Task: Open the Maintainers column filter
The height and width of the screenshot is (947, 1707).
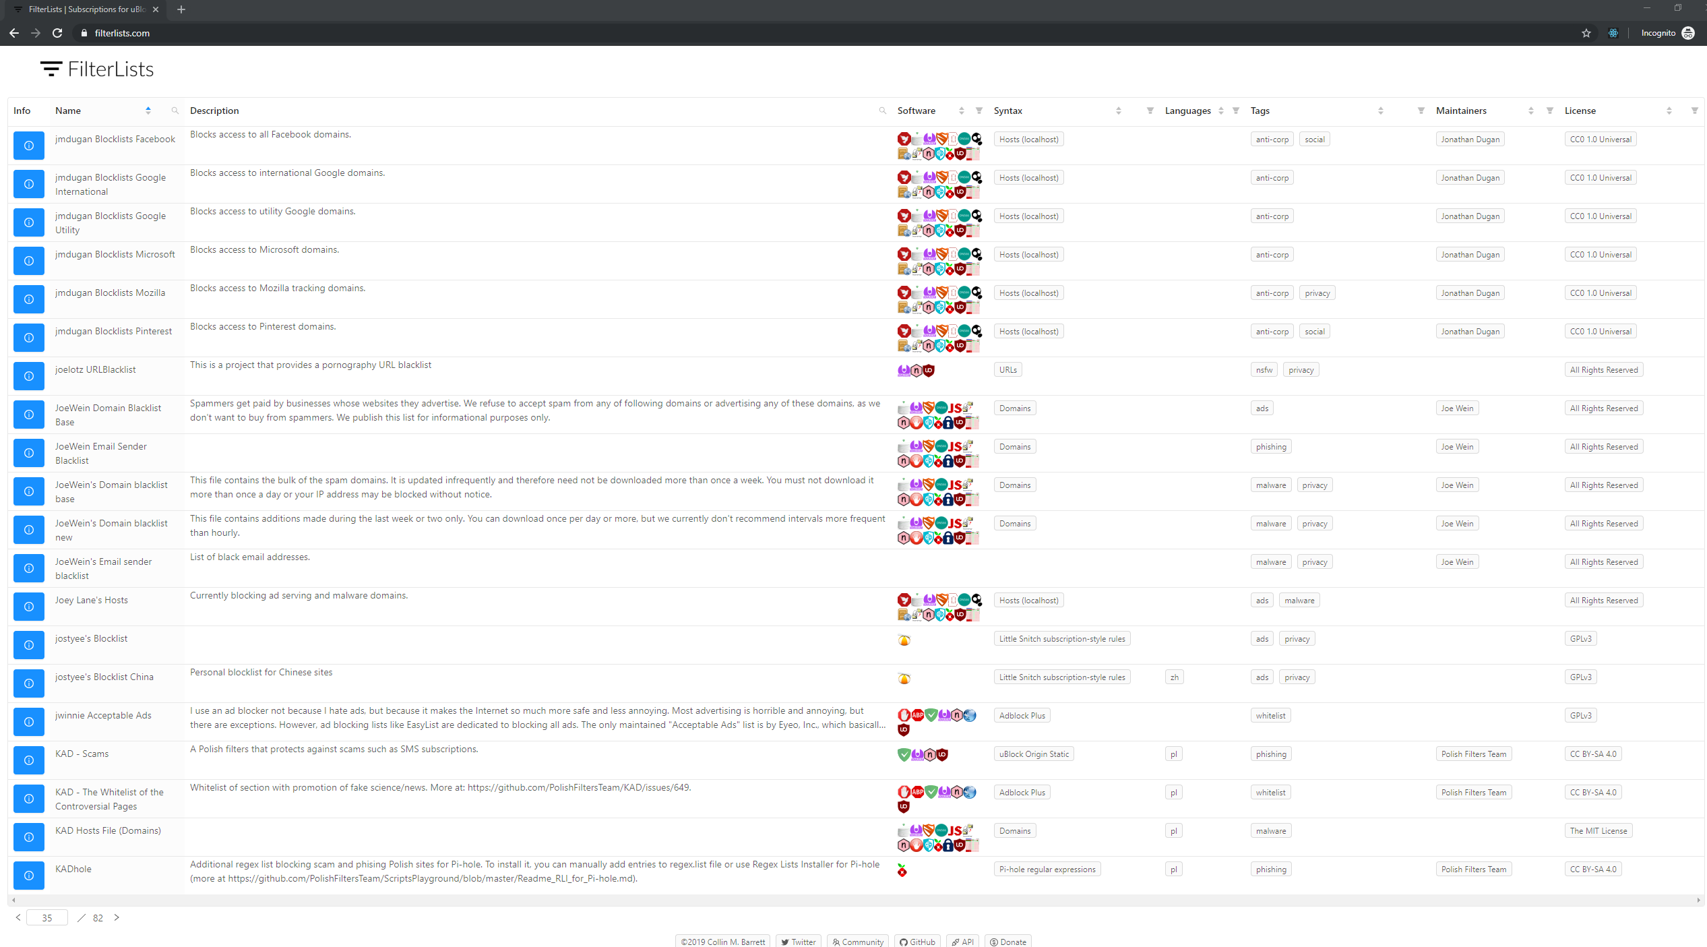Action: (1550, 111)
